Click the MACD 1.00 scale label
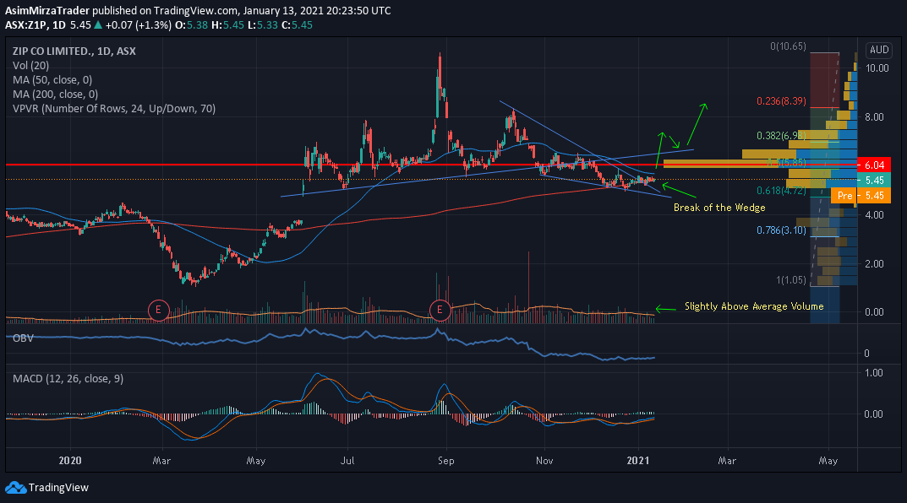This screenshot has height=503, width=907. (874, 373)
